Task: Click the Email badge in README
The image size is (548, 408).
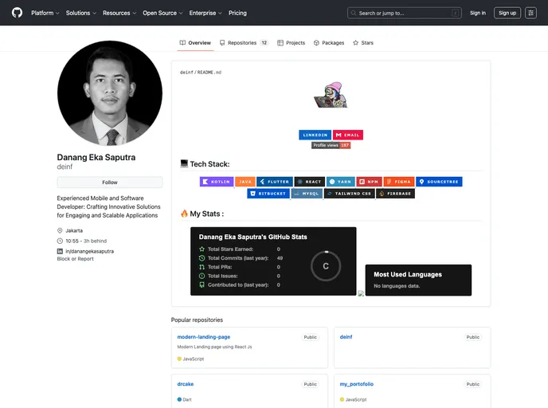Action: point(348,135)
